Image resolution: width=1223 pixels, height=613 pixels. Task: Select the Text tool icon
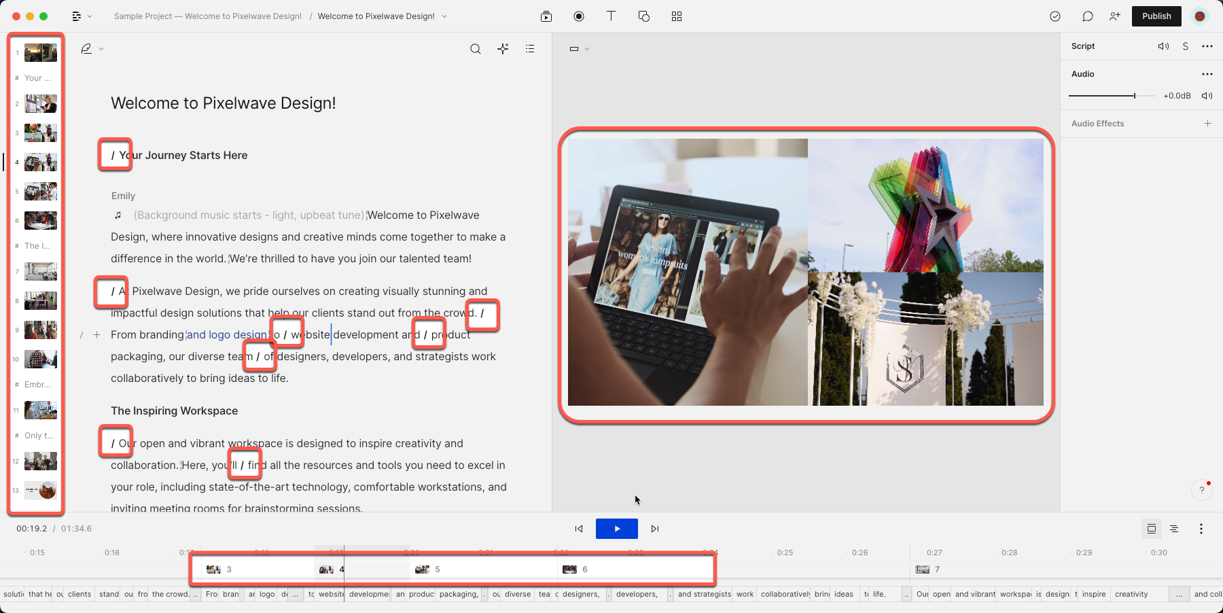611,16
